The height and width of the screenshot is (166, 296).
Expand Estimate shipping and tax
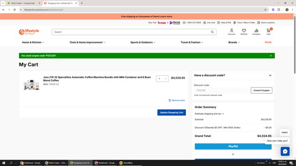pos(209,114)
